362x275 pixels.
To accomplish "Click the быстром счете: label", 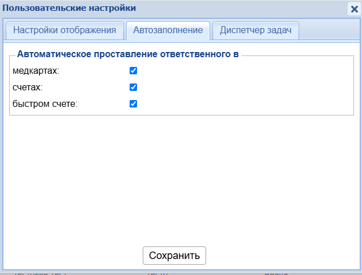I will coord(45,104).
